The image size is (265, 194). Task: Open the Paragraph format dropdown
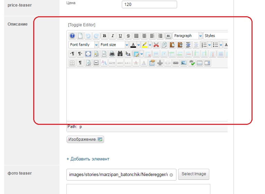point(188,36)
